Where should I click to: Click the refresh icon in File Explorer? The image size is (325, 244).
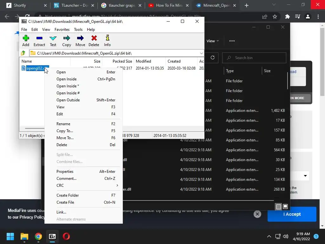coord(212,58)
